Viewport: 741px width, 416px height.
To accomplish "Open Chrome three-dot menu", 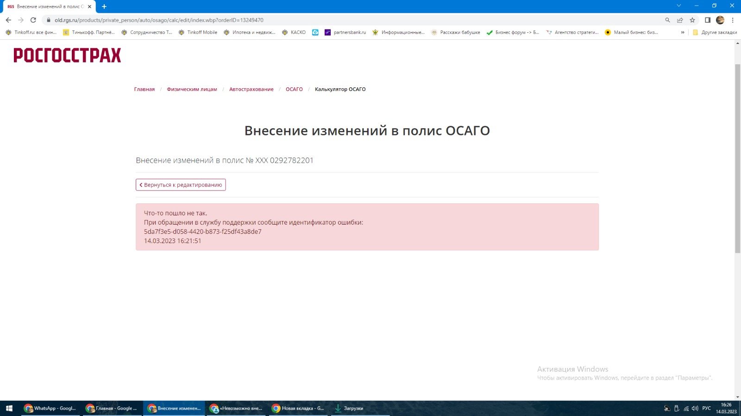I will (x=733, y=20).
